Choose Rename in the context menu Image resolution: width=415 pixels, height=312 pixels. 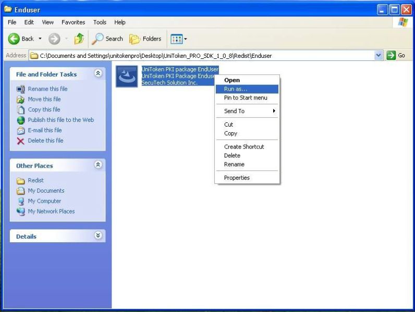(247, 164)
